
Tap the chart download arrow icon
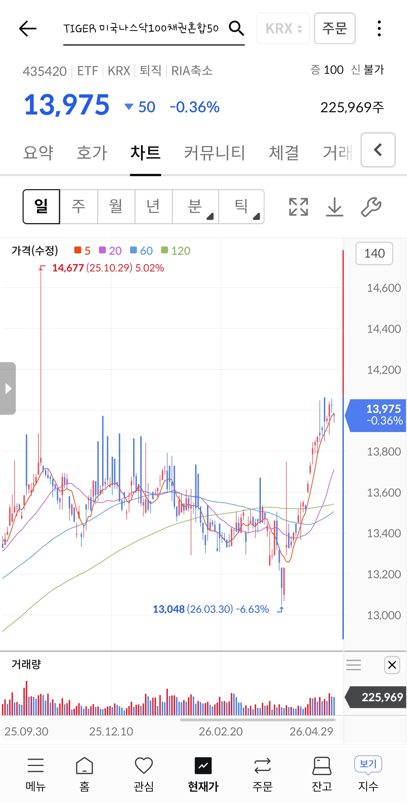pyautogui.click(x=334, y=207)
